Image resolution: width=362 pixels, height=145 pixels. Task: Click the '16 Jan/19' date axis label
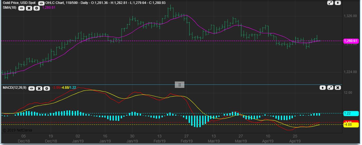(x=105, y=139)
